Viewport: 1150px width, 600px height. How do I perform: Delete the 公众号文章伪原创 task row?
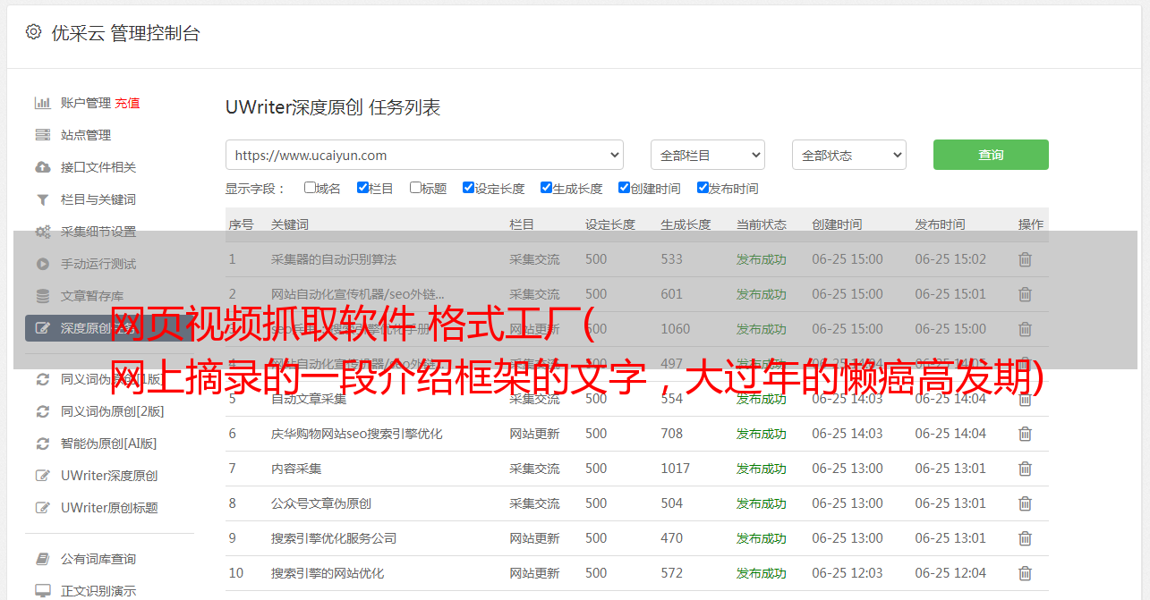[1026, 503]
